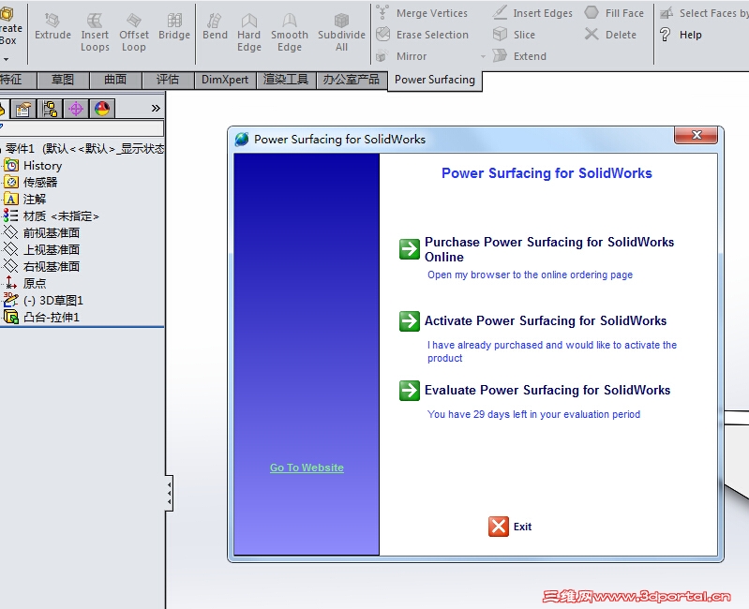Switch to the 曲面 tab

(115, 80)
